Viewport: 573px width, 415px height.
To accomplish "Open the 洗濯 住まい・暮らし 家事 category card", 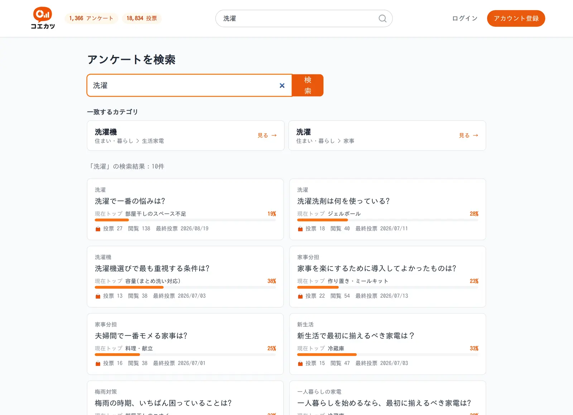I will [x=387, y=135].
